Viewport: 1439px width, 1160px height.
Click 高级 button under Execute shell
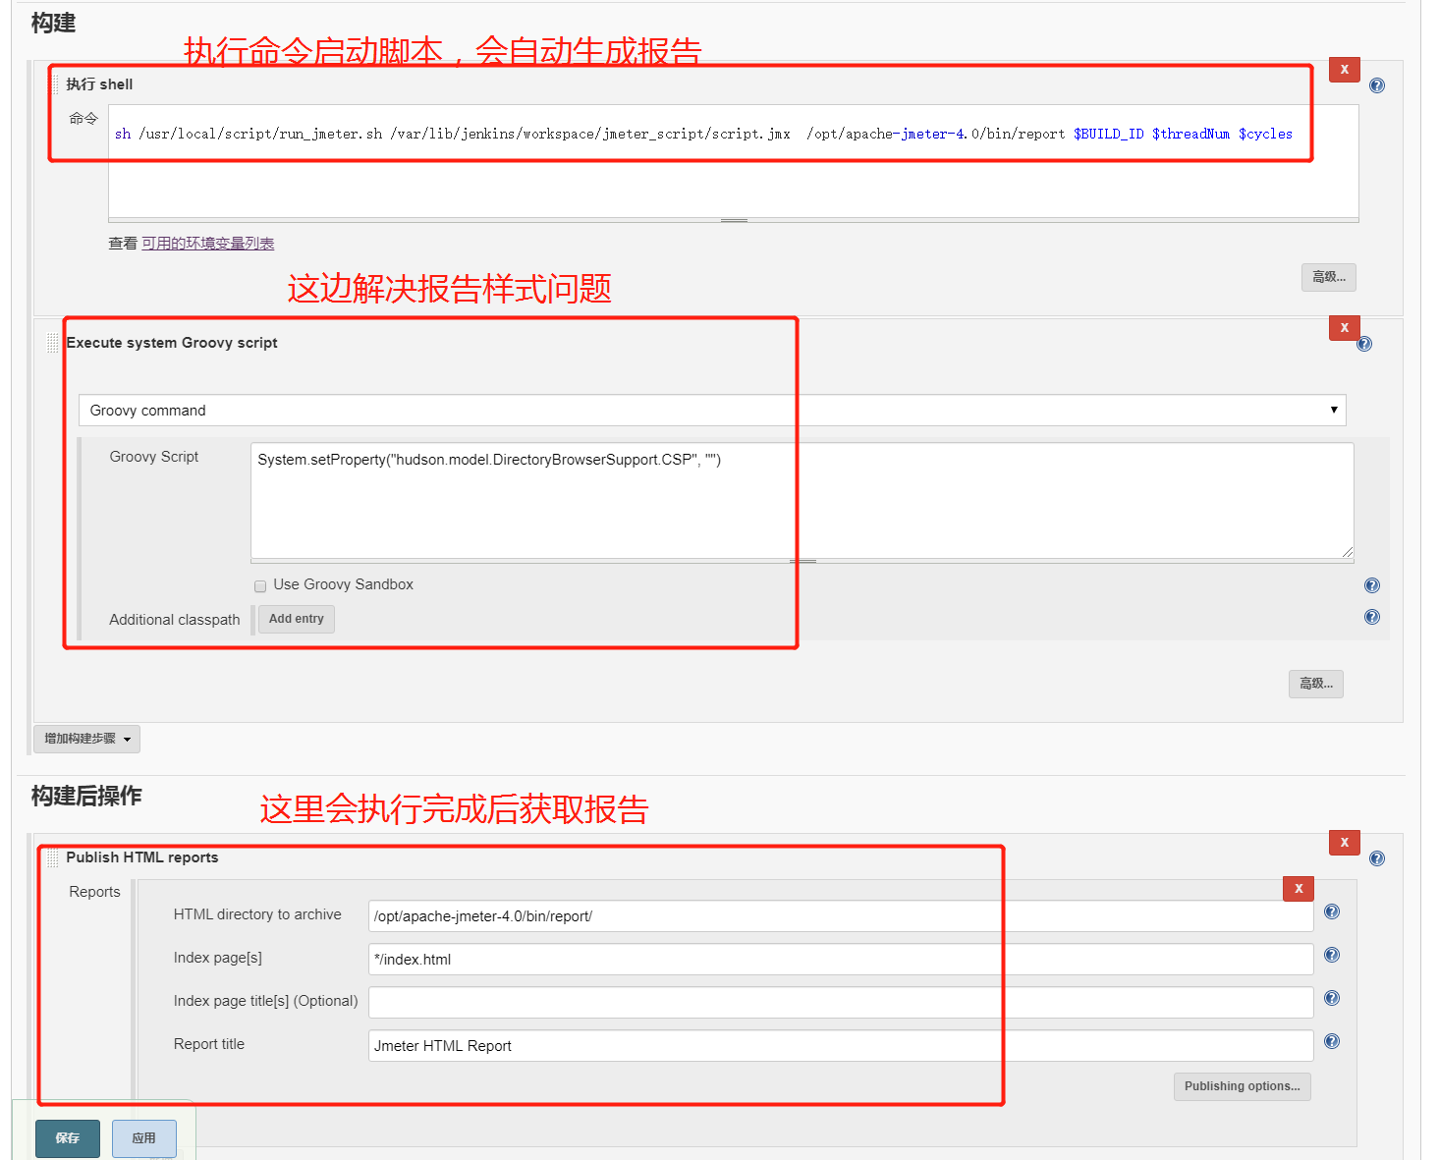pyautogui.click(x=1329, y=277)
